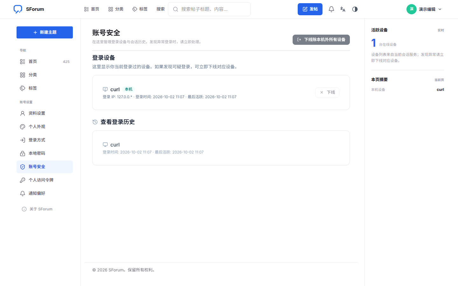Screen dimensions: 458x286
Task: Click the 新建主题 button in sidebar
Action: coord(45,32)
